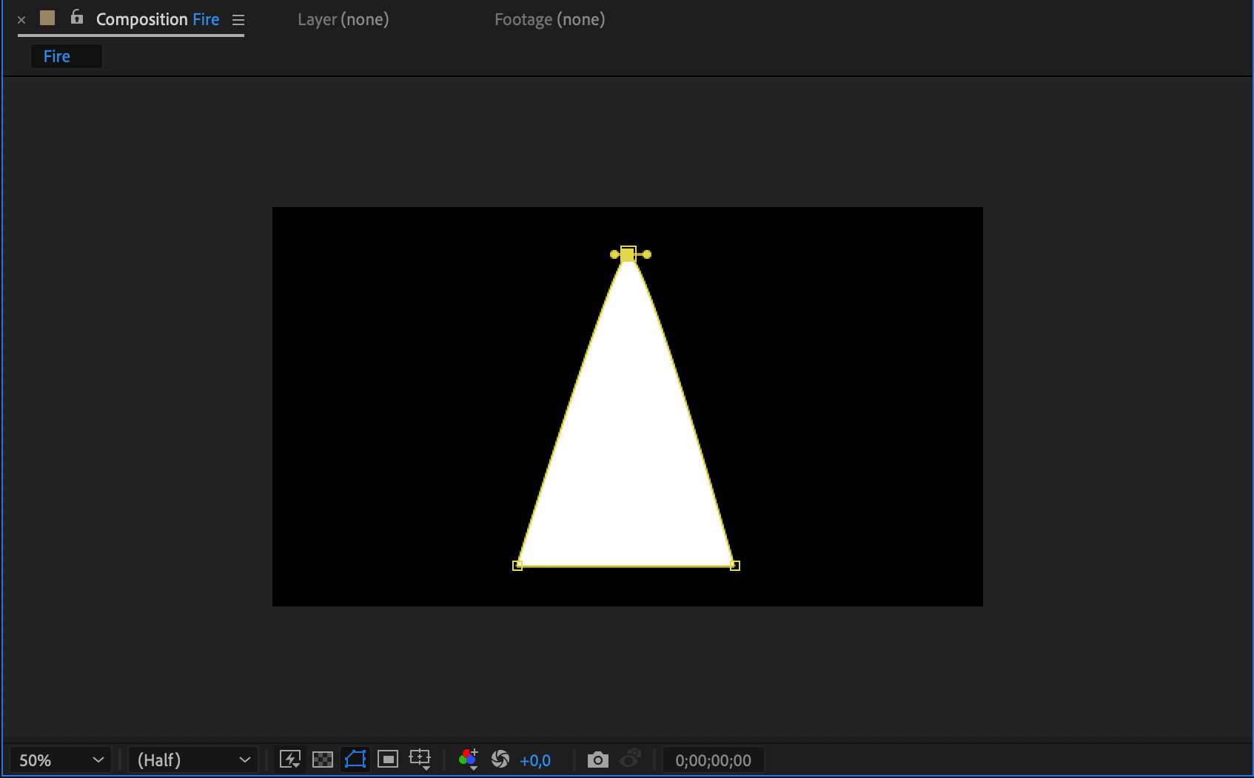Click the Fire composition breadcrumb button
Screen dimensions: 1254x778
[66, 56]
